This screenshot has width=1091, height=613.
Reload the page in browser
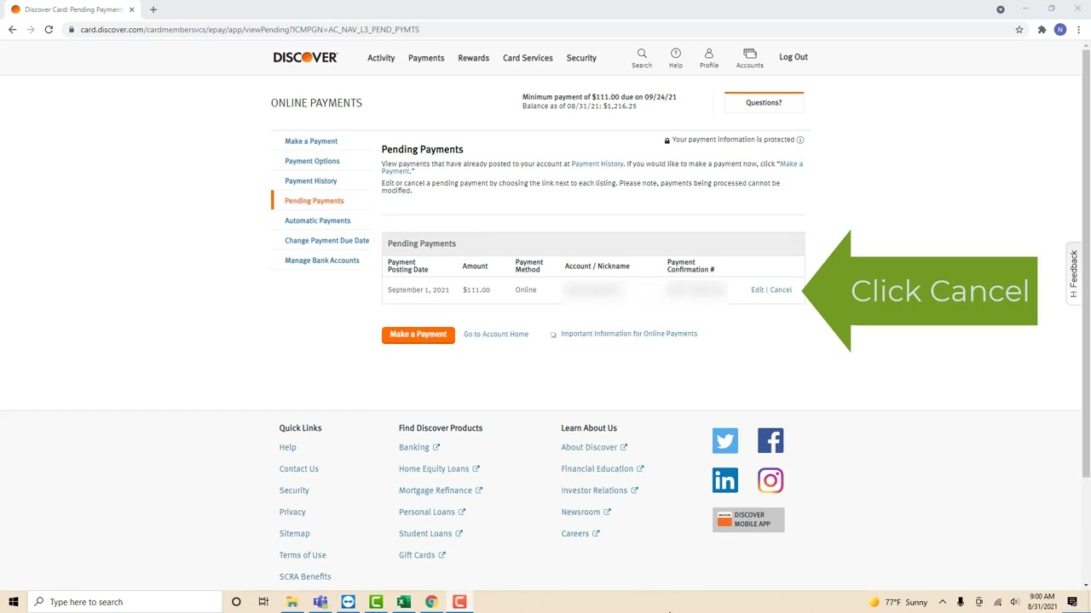point(49,29)
